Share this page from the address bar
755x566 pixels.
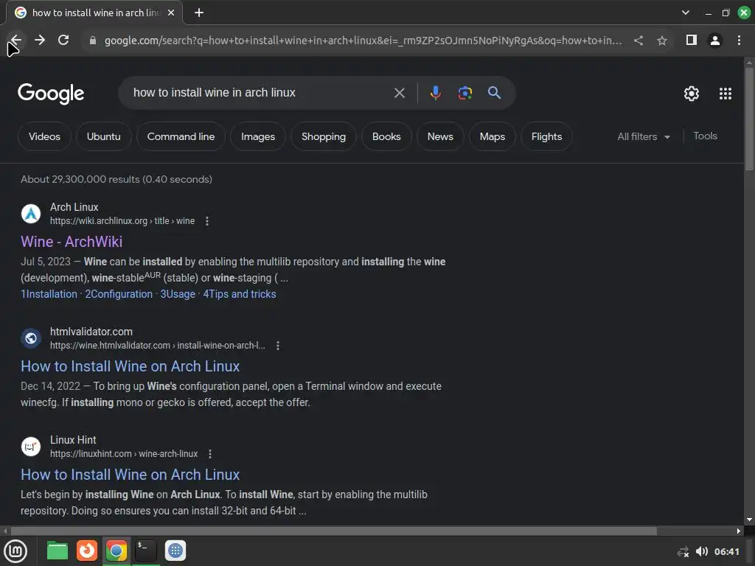tap(639, 41)
